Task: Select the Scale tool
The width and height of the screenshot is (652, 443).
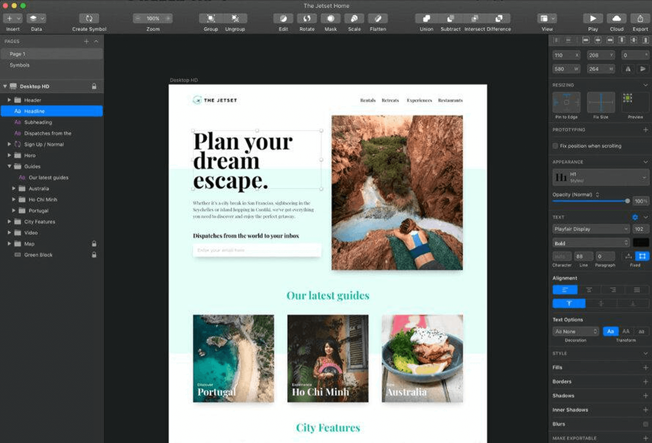Action: pyautogui.click(x=354, y=18)
